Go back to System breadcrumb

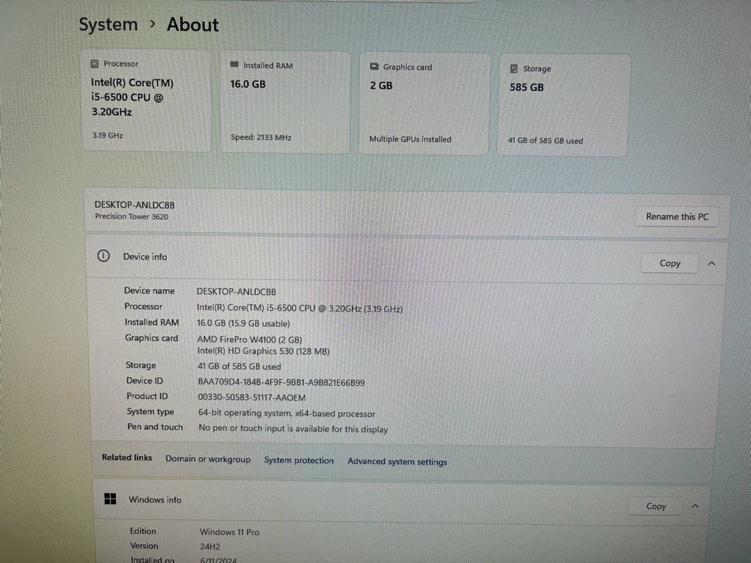point(108,24)
